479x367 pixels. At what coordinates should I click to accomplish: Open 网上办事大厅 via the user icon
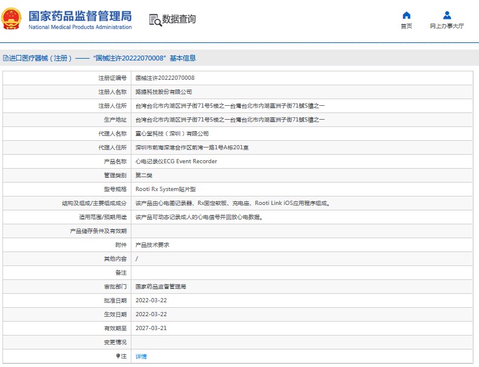(x=447, y=15)
